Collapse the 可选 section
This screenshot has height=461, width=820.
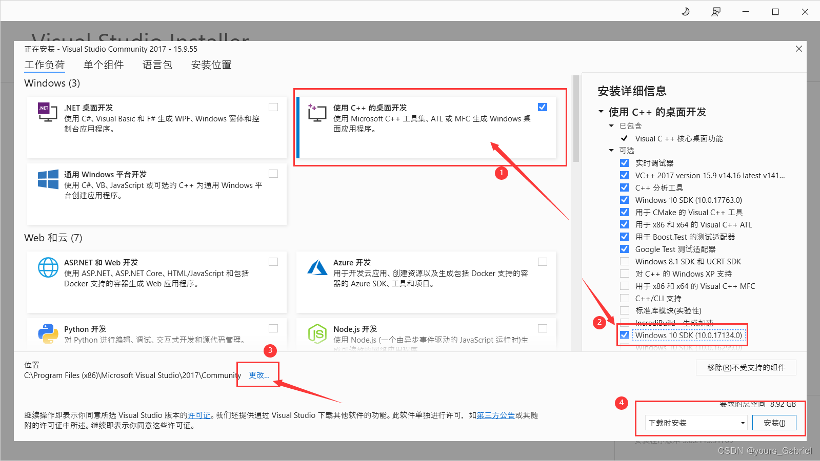pos(611,151)
